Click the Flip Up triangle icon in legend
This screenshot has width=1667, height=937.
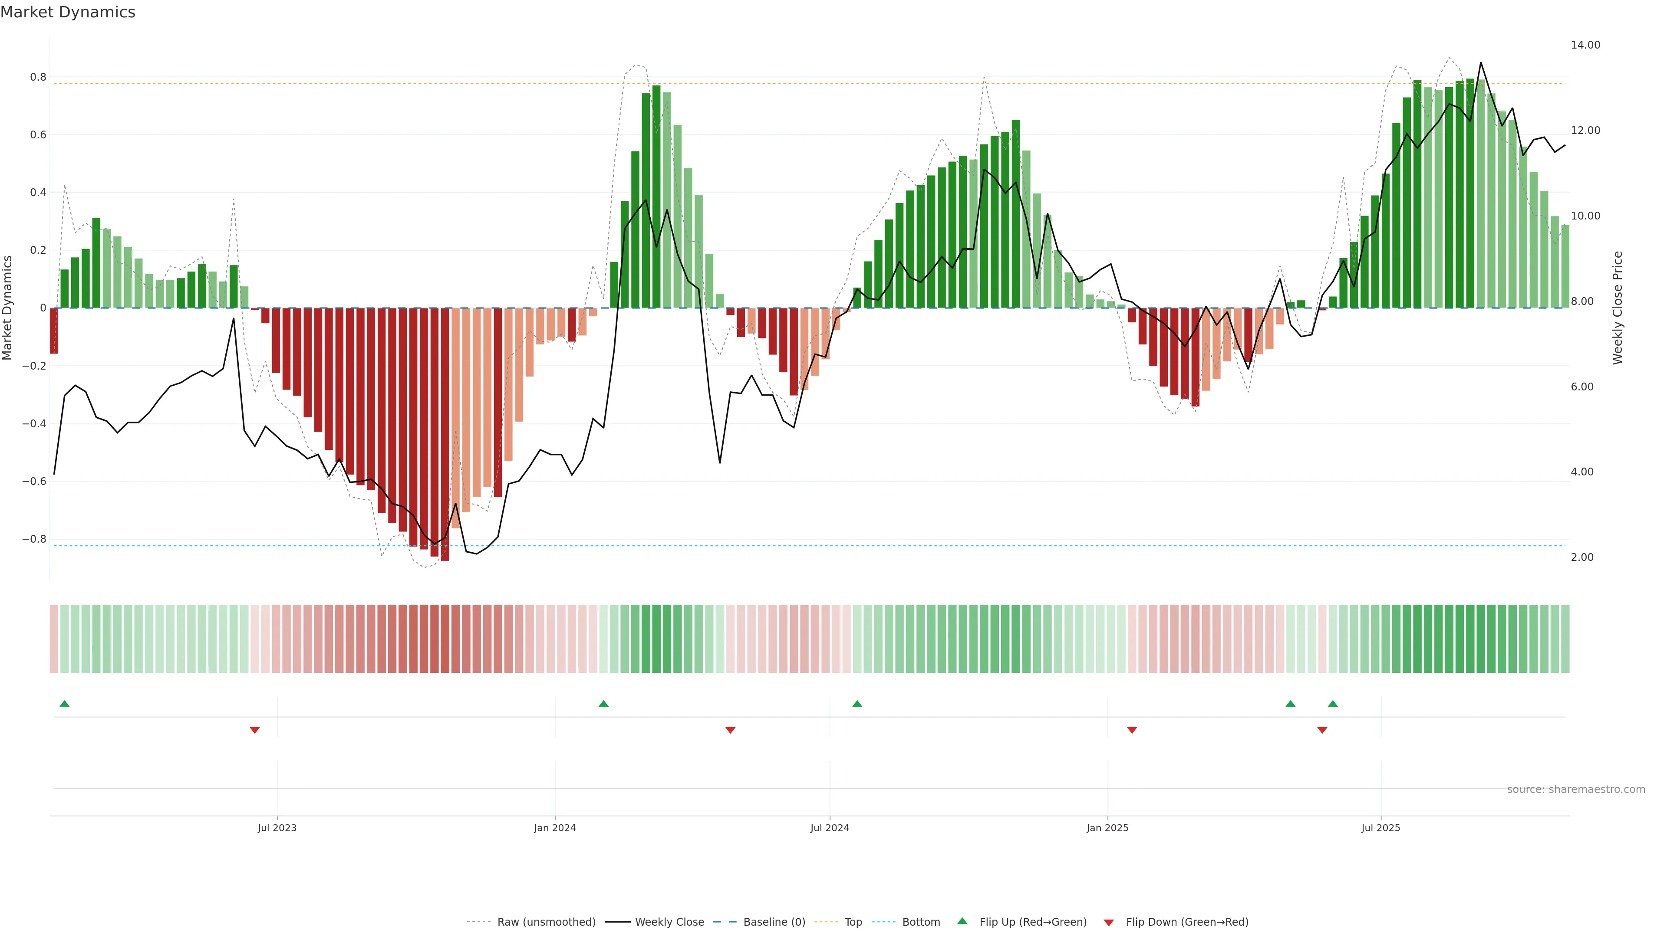point(962,921)
